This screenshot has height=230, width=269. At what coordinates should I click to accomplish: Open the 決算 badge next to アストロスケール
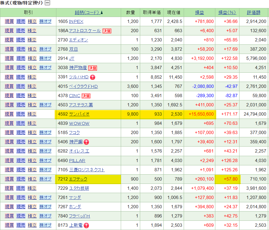107,31
